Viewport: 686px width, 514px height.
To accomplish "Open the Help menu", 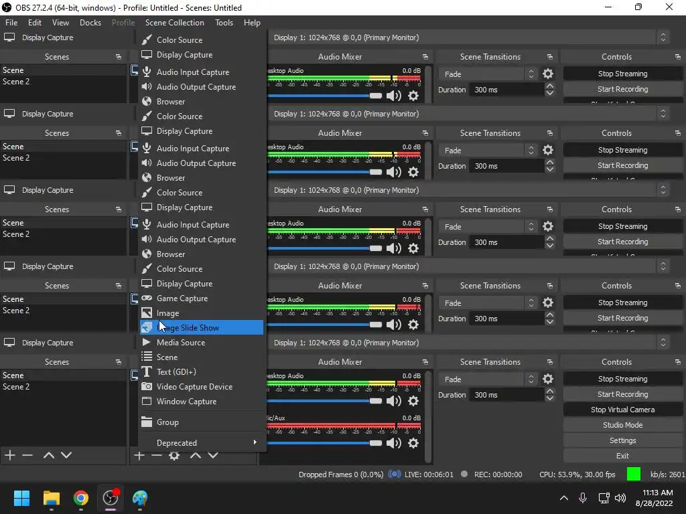I will coord(252,23).
